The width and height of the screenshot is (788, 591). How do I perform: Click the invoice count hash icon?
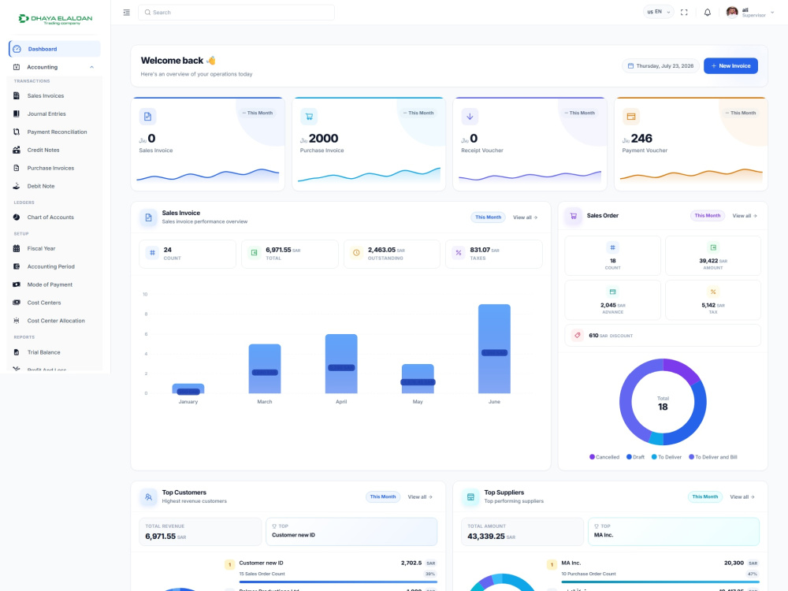[152, 253]
